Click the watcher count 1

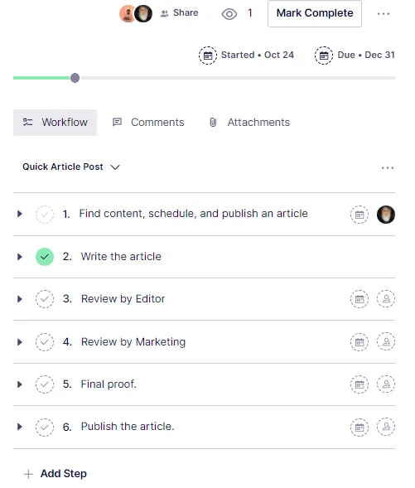(250, 13)
